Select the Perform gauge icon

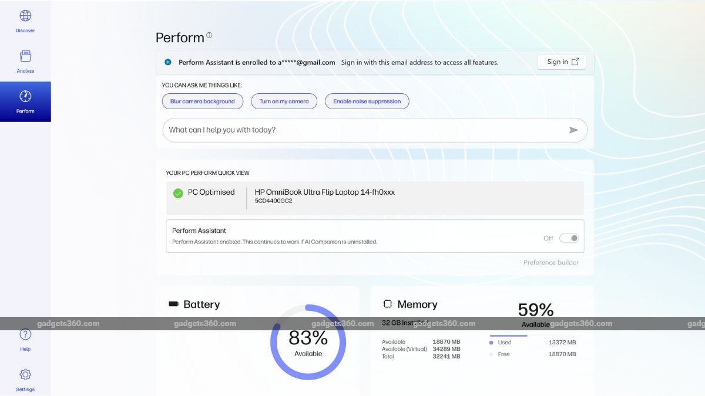click(25, 97)
